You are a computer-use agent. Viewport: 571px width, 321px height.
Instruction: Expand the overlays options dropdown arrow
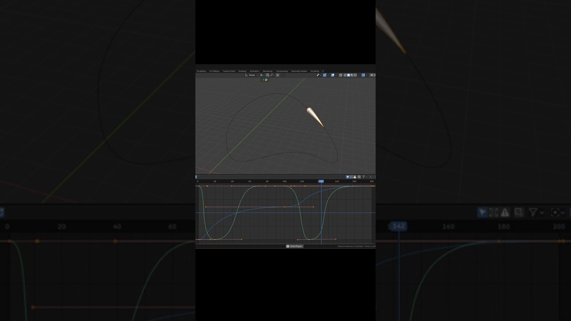[x=336, y=75]
